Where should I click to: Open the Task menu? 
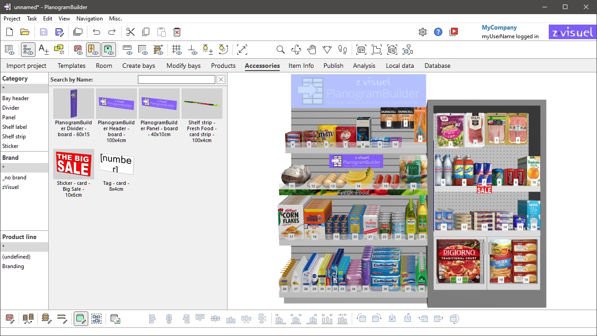(32, 19)
